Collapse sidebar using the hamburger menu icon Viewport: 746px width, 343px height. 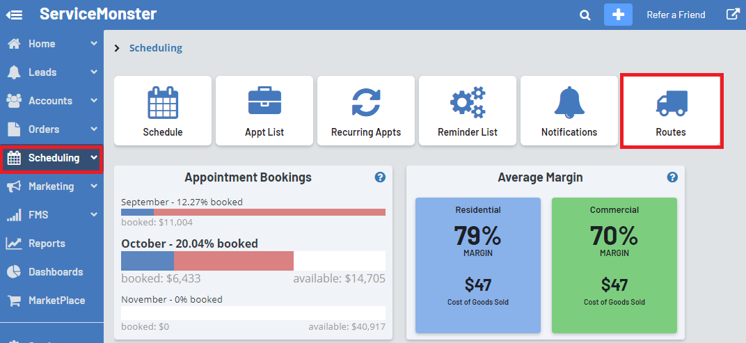point(14,15)
